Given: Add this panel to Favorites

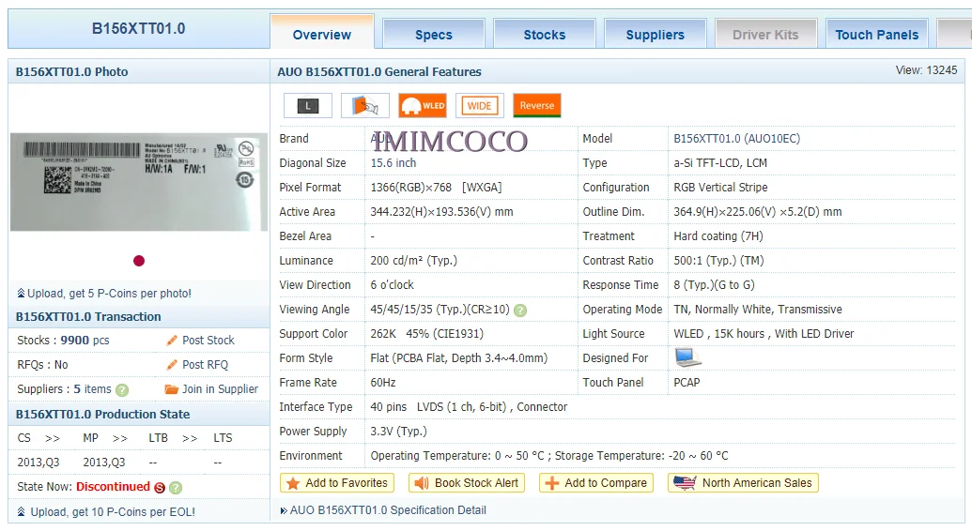Looking at the screenshot, I should [x=337, y=482].
